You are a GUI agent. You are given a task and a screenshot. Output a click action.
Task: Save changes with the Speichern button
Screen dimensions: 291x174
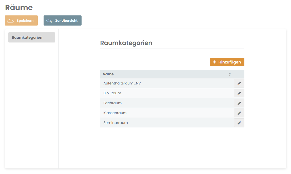(x=21, y=20)
